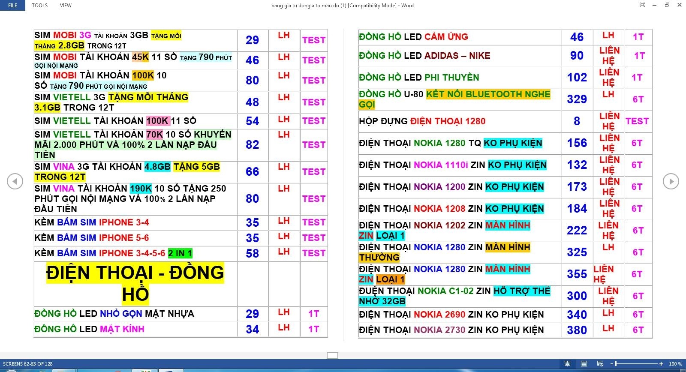
Task: Go to next screen with right arrow
Action: coord(671,181)
